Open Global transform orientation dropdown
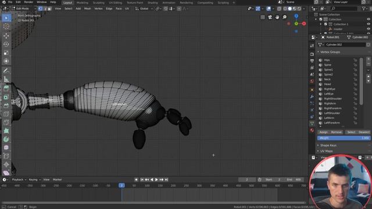The image size is (372, 209). (x=144, y=9)
